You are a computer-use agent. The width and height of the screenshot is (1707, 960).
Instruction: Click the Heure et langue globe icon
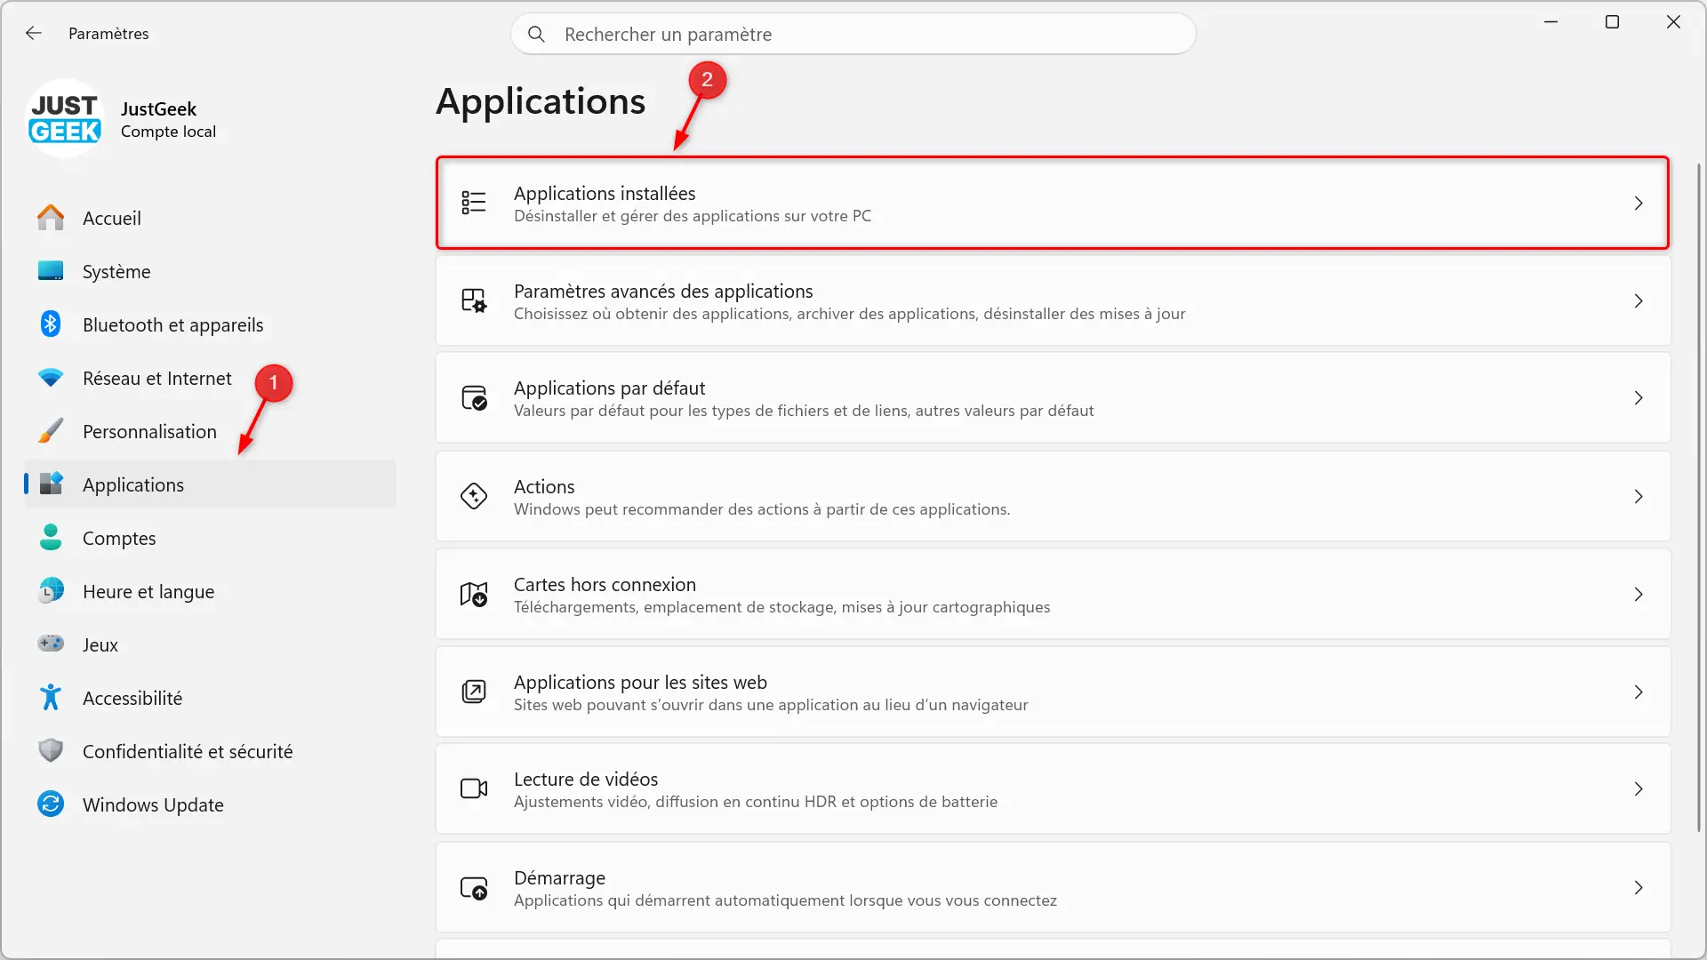click(51, 591)
